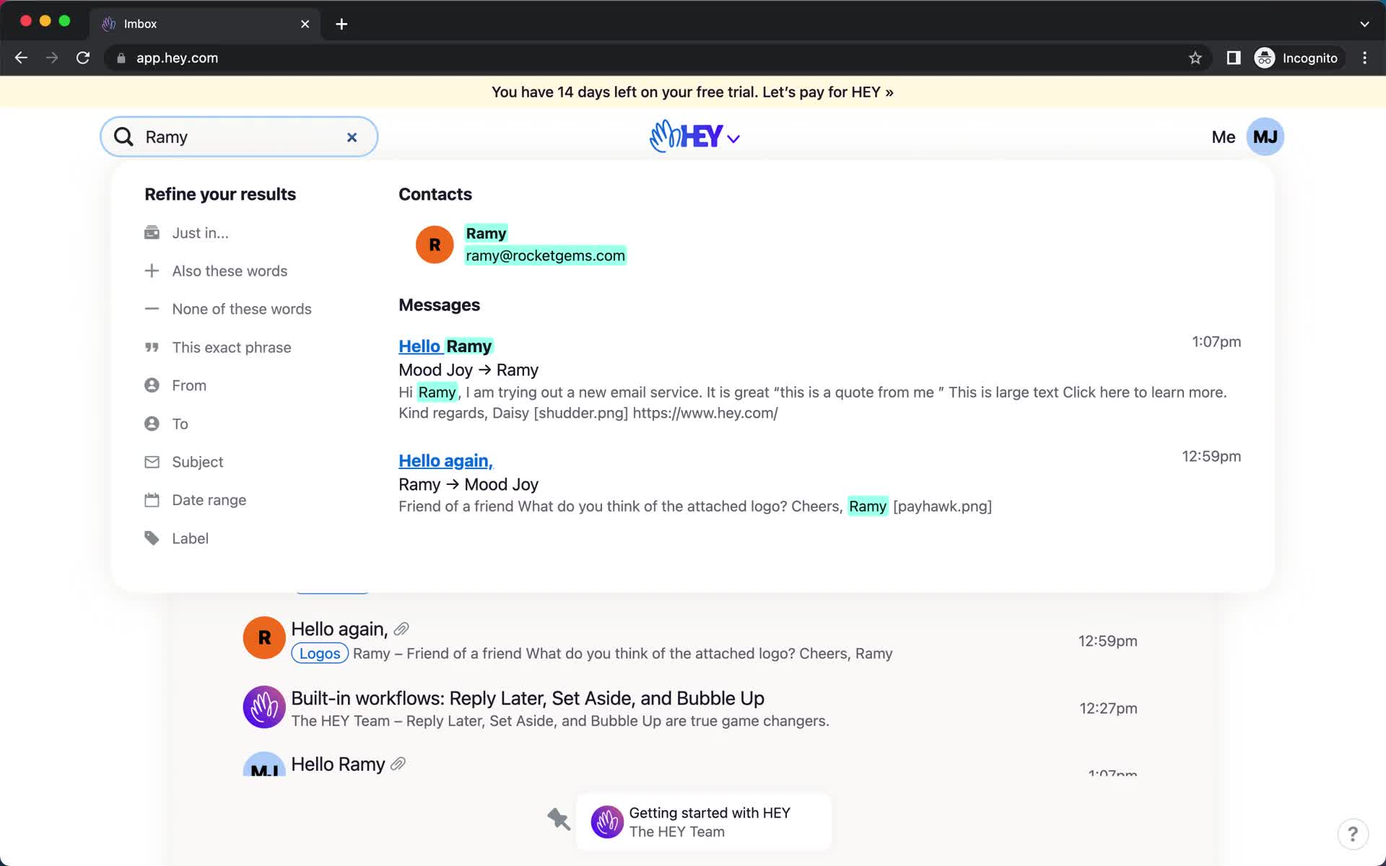Toggle the browser side panel icon

click(x=1234, y=58)
